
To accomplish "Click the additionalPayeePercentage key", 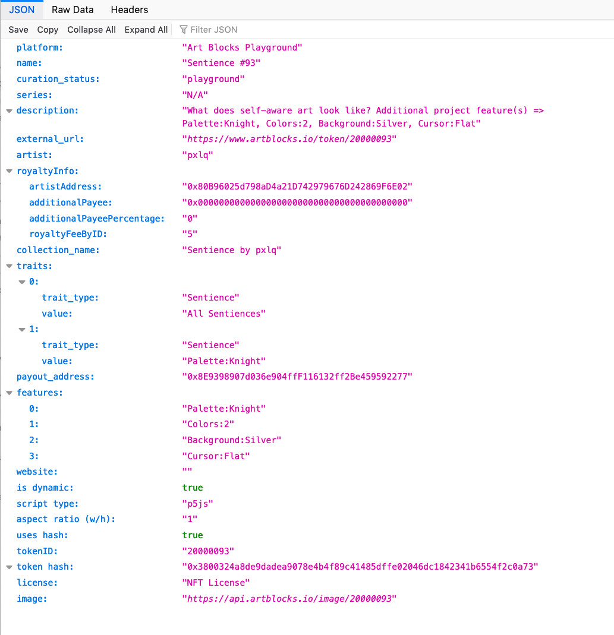I will click(97, 219).
